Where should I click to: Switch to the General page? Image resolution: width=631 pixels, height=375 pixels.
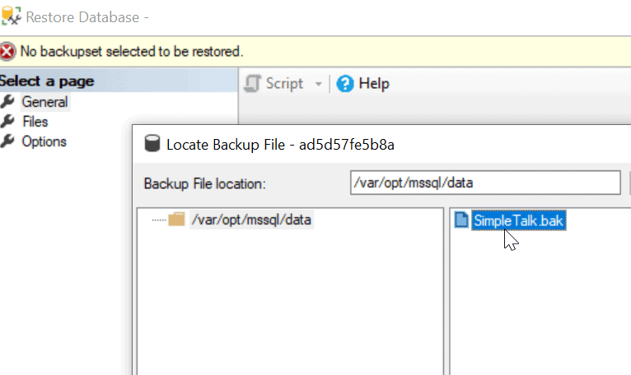coord(44,102)
